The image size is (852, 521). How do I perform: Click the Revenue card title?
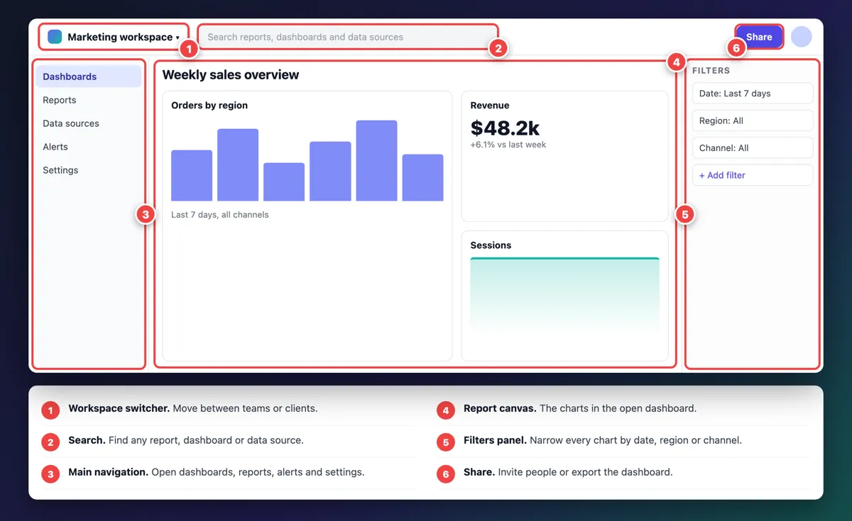[x=490, y=106]
